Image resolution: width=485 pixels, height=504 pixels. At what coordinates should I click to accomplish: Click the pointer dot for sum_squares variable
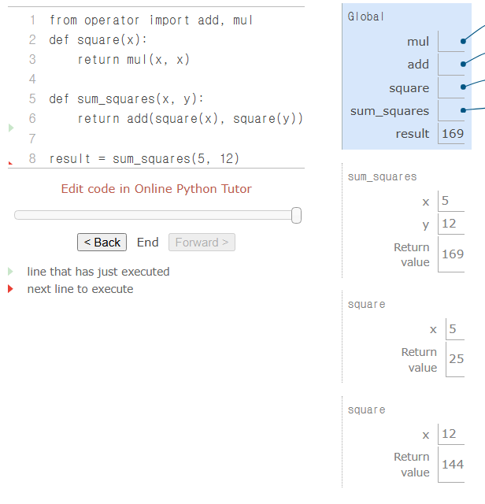tap(463, 110)
